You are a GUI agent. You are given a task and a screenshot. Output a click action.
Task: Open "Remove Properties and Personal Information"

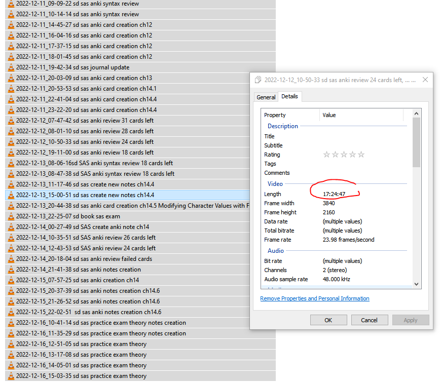click(314, 298)
